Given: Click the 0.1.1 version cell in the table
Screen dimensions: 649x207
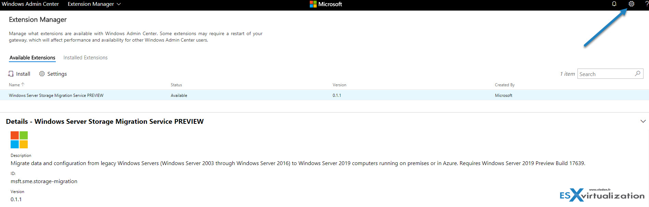Looking at the screenshot, I should [337, 95].
